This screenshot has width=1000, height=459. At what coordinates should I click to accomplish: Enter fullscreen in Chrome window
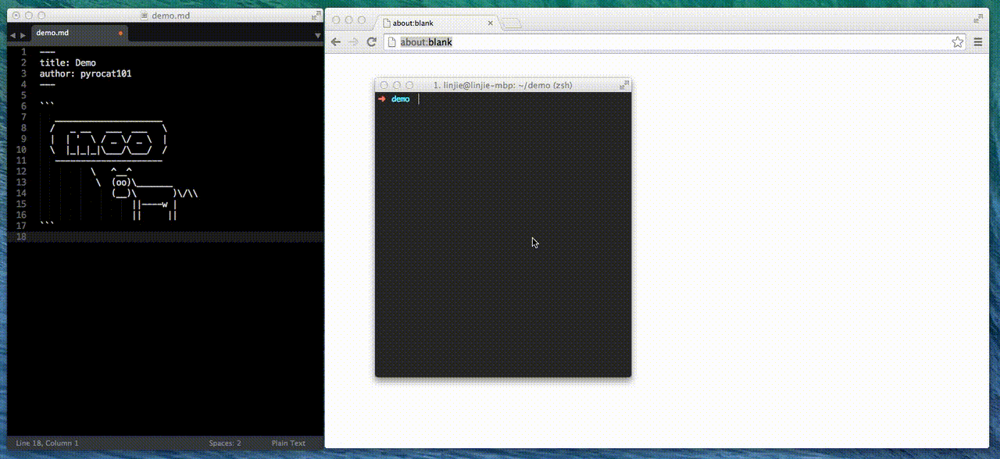[980, 17]
